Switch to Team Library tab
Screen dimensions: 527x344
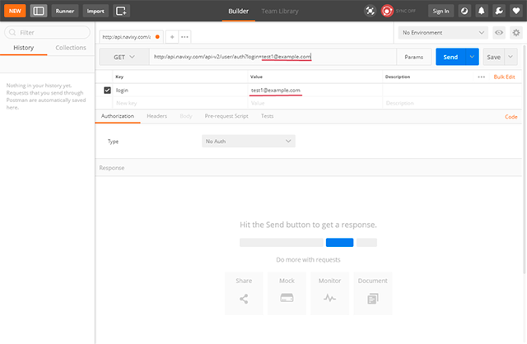click(280, 11)
